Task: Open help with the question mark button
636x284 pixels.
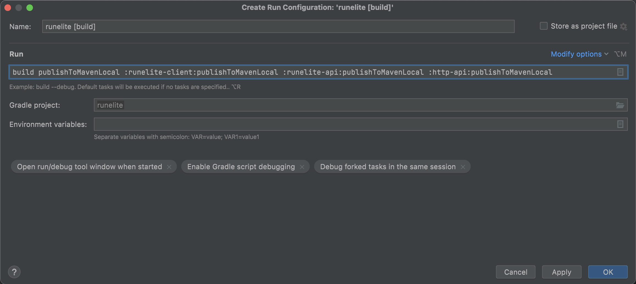Action: coord(14,272)
